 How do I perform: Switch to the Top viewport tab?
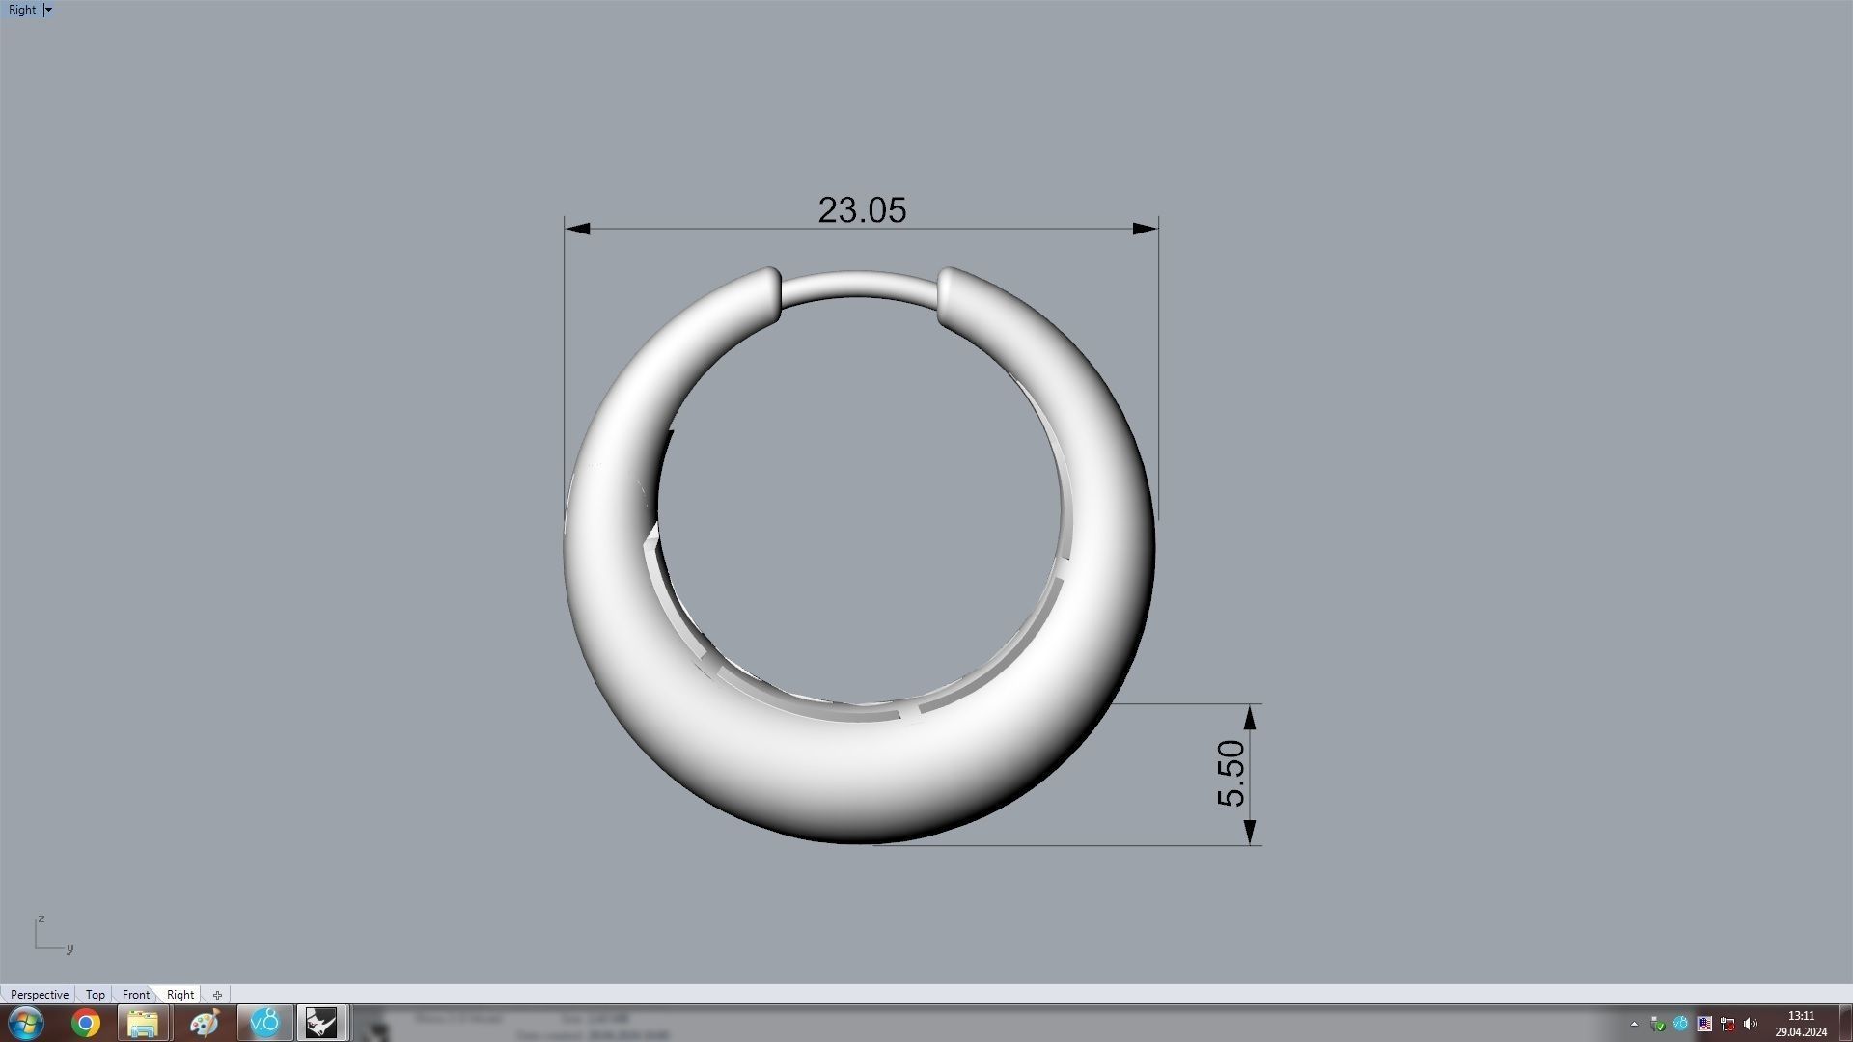[x=95, y=994]
